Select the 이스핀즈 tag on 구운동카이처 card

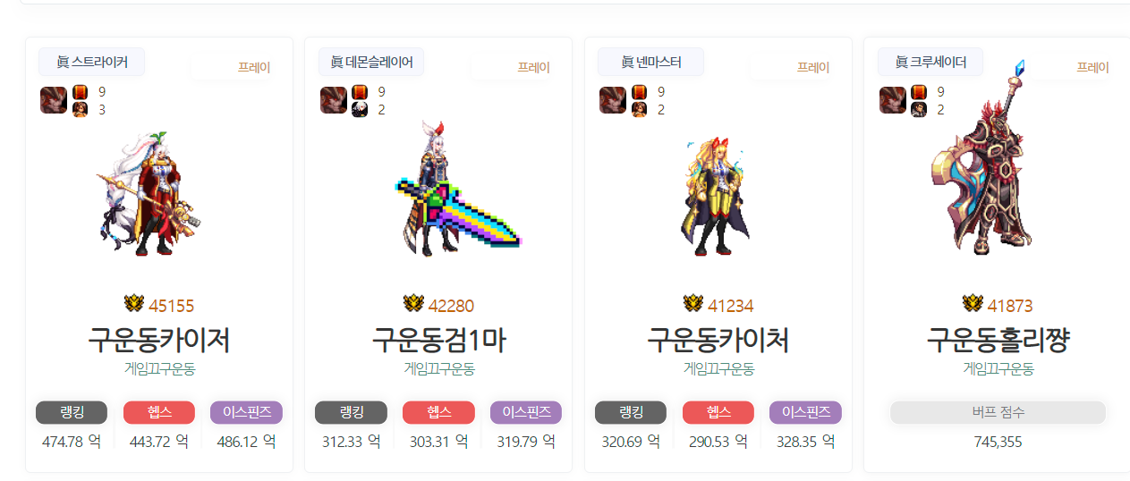[x=805, y=412]
